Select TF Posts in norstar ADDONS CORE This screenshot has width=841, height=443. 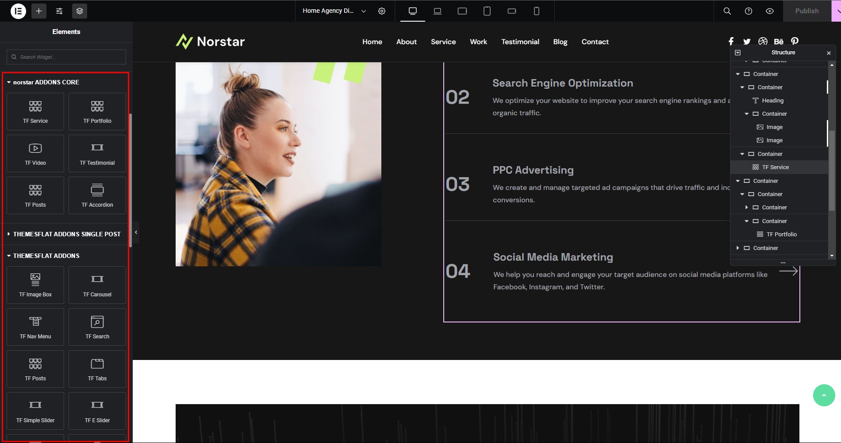(35, 195)
